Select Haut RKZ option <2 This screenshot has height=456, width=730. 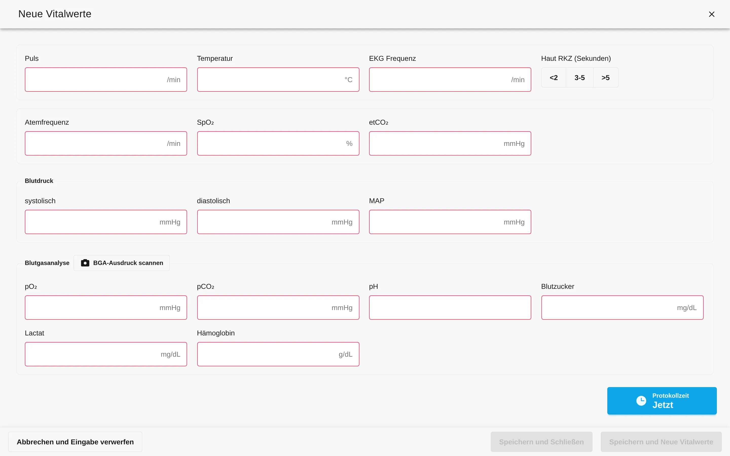[554, 78]
